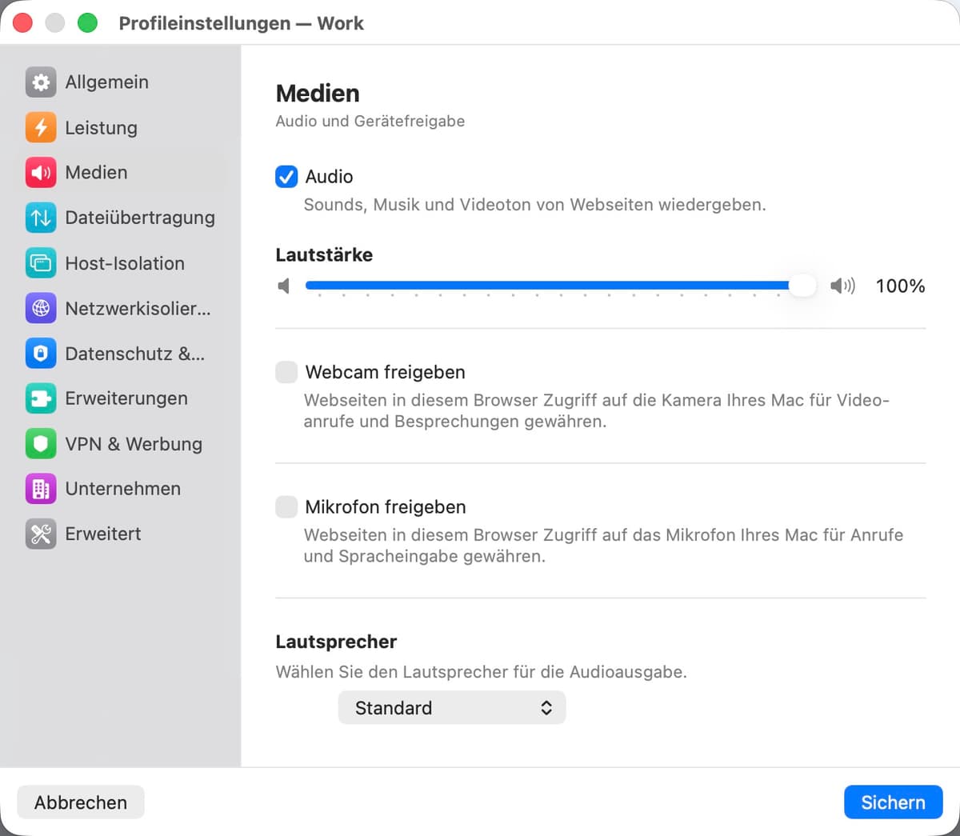Click the Lautsprecher heading
The image size is (960, 836).
click(x=336, y=642)
